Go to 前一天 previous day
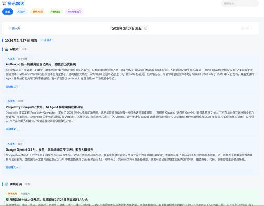This screenshot has height=206, width=264. point(14,29)
